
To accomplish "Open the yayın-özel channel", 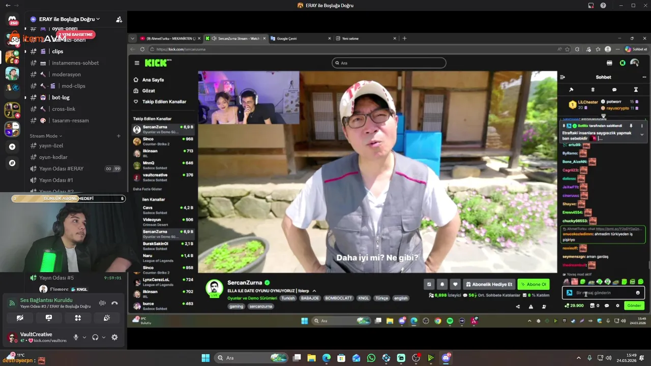I will point(76,145).
